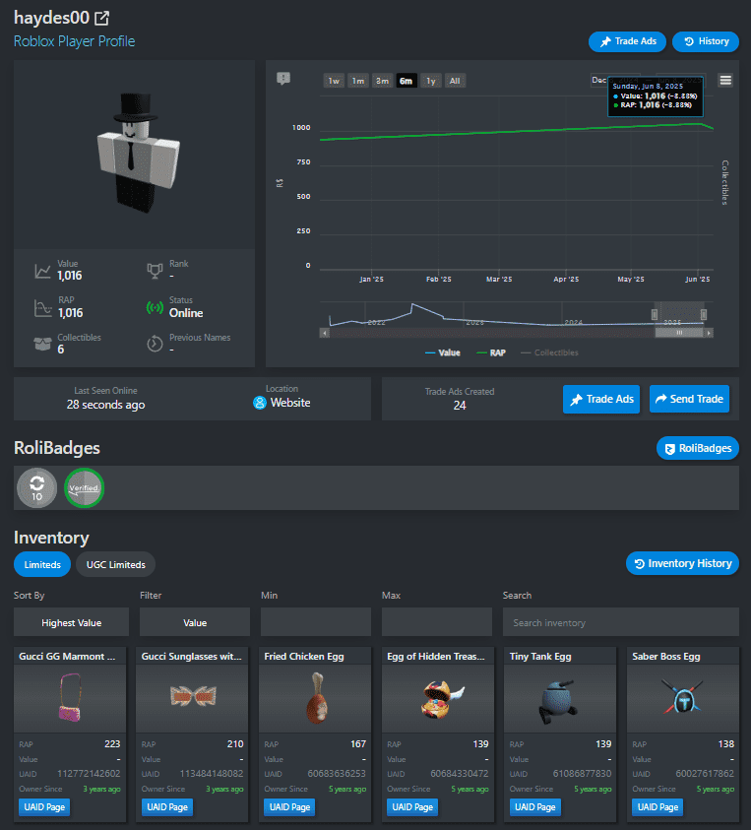751x830 pixels.
Task: Open UAID Page for Fried Chicken Egg
Action: coord(290,807)
